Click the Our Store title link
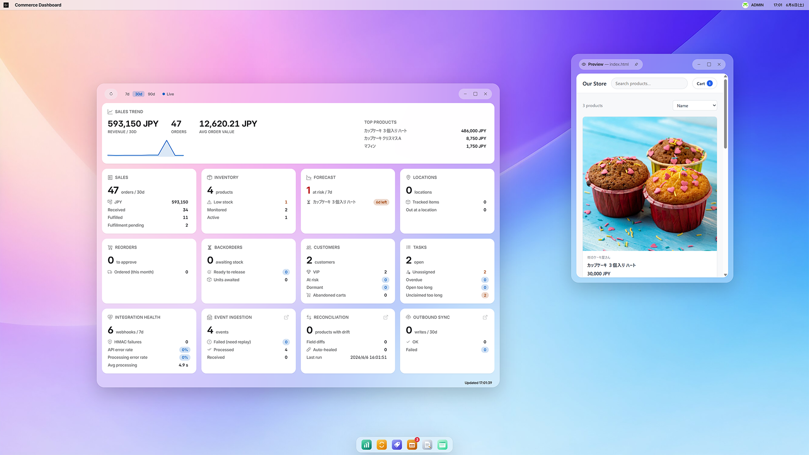This screenshot has height=455, width=809. click(595, 83)
